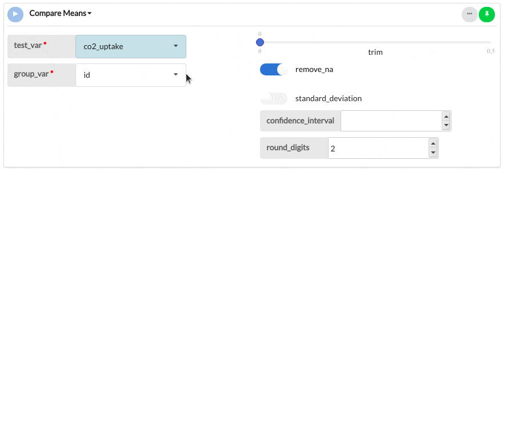Click the trim slider label

[375, 52]
